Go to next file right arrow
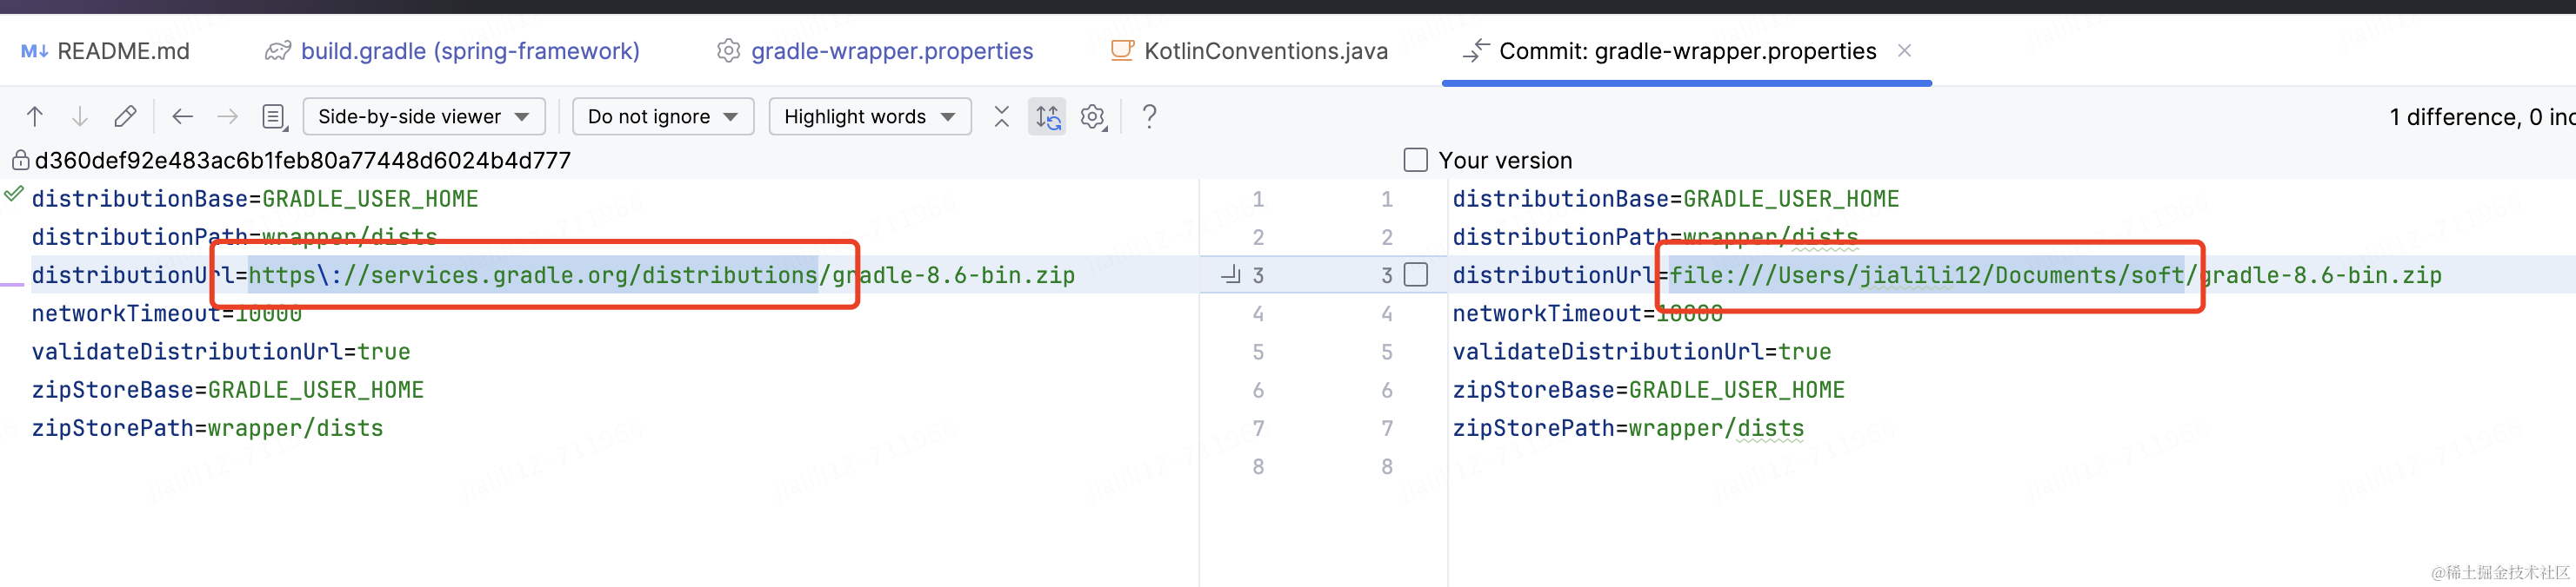Image resolution: width=2576 pixels, height=587 pixels. click(x=228, y=117)
